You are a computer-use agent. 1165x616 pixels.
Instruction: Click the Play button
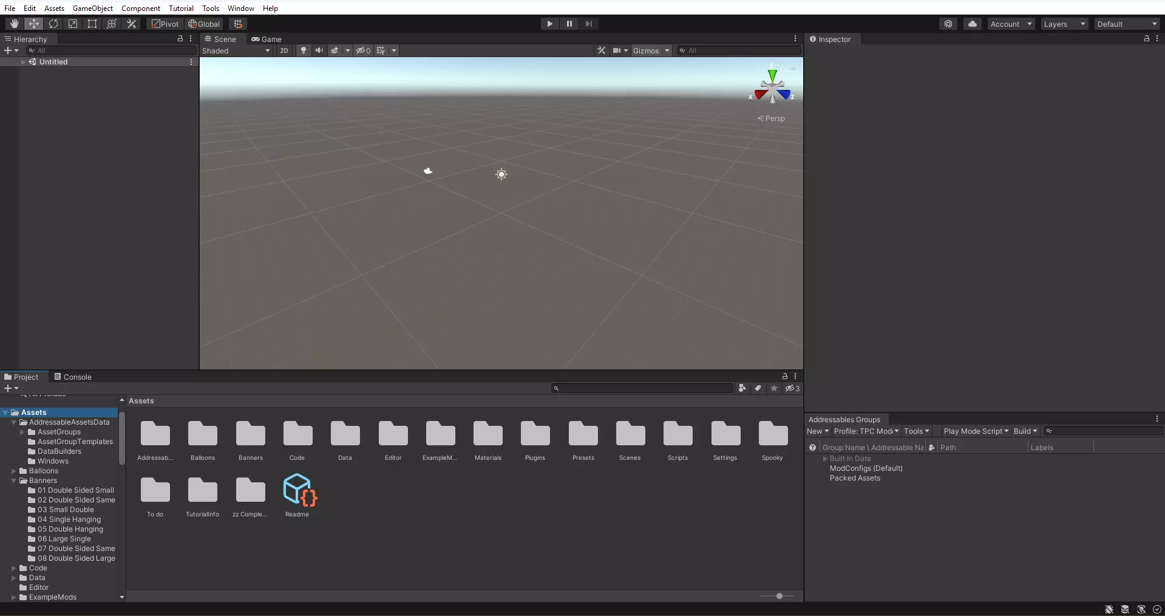click(x=550, y=24)
